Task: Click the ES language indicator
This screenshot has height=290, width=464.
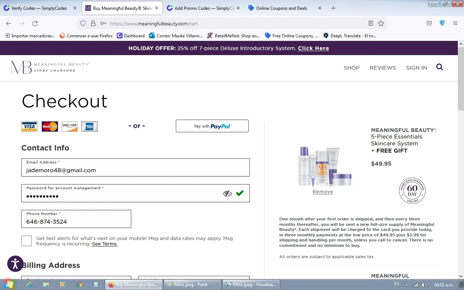Action: [x=397, y=284]
